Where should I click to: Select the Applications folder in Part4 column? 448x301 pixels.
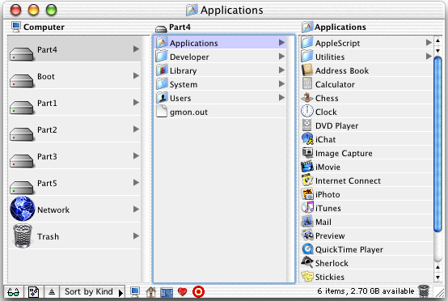pos(220,43)
